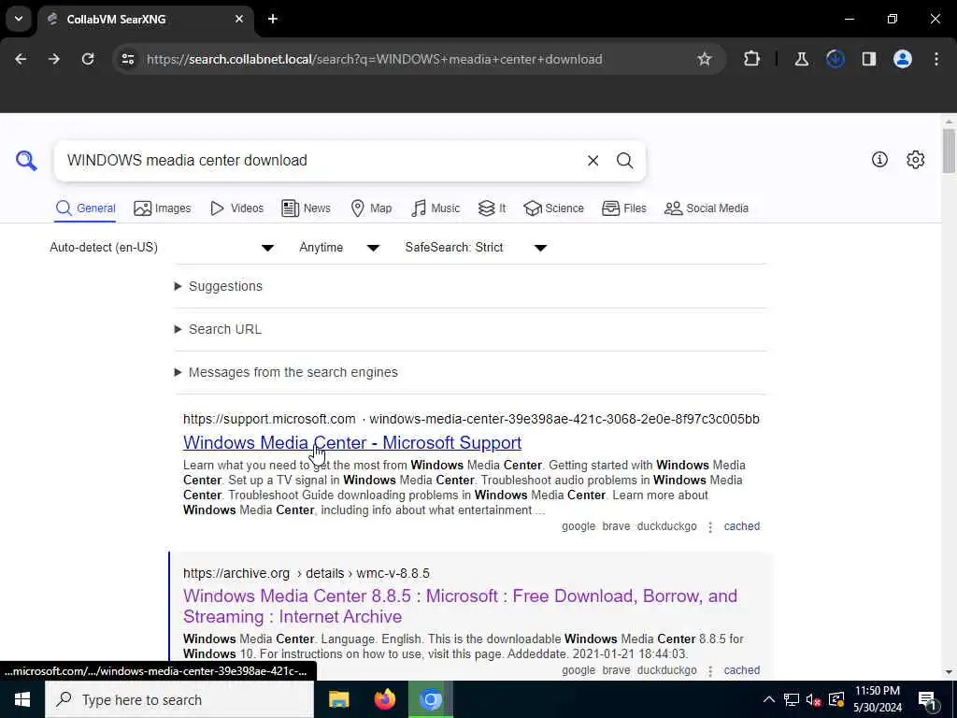Screen dimensions: 957x718
Task: Open SearXNG preferences gear
Action: pyautogui.click(x=915, y=160)
